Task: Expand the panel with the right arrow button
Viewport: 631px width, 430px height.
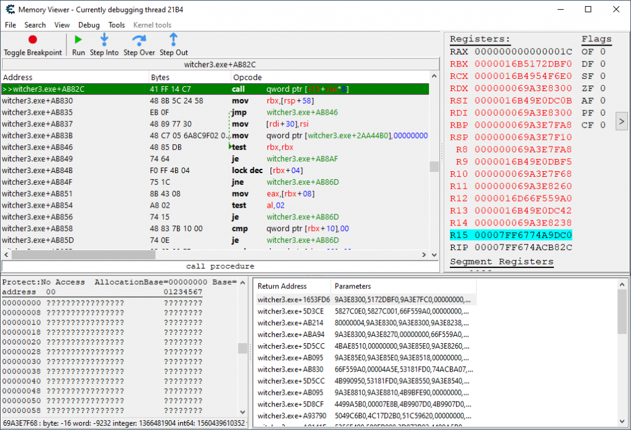Action: click(621, 121)
